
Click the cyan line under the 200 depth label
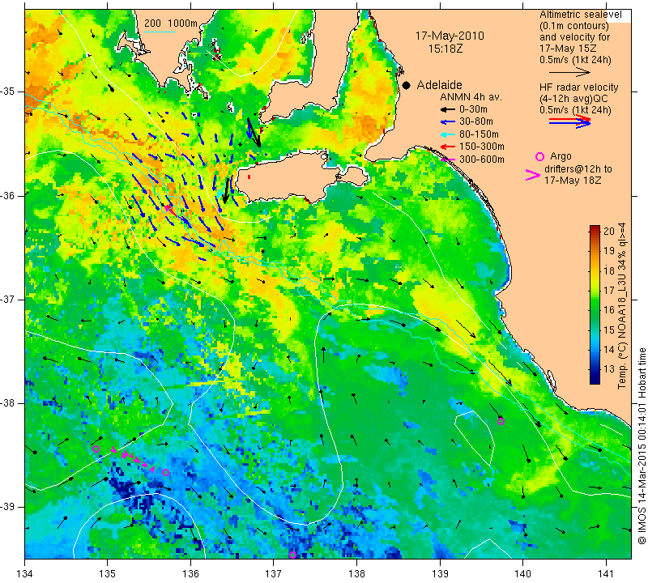[159, 32]
